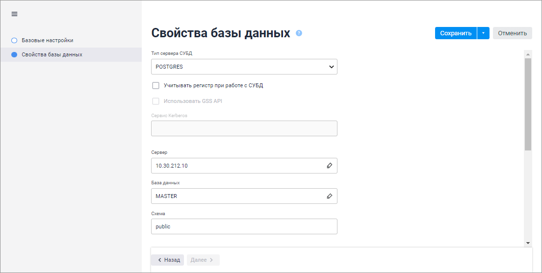Click the vertical scrollbar thumb
The width and height of the screenshot is (542, 273).
(528, 103)
